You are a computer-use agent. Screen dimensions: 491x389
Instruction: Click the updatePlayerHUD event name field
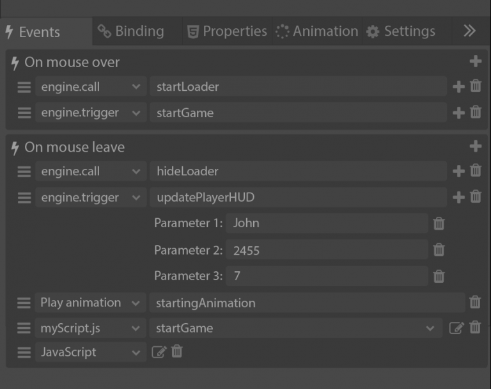click(297, 198)
